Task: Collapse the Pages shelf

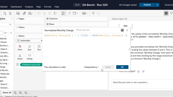Action: coord(17,19)
